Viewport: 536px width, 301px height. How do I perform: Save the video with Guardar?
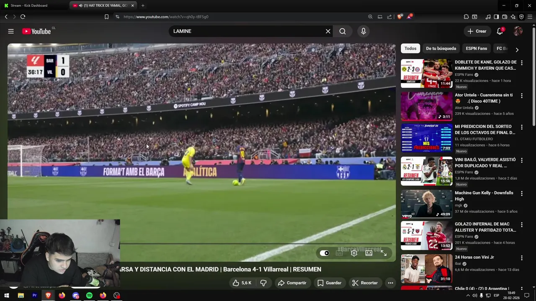(x=329, y=283)
